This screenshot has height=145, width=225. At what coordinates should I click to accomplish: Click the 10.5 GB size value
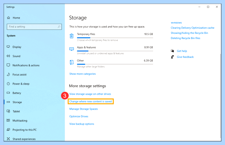148,34
